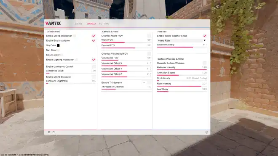Adjust the Dry Intensity slider
The height and width of the screenshot is (156, 278).
coord(182,81)
